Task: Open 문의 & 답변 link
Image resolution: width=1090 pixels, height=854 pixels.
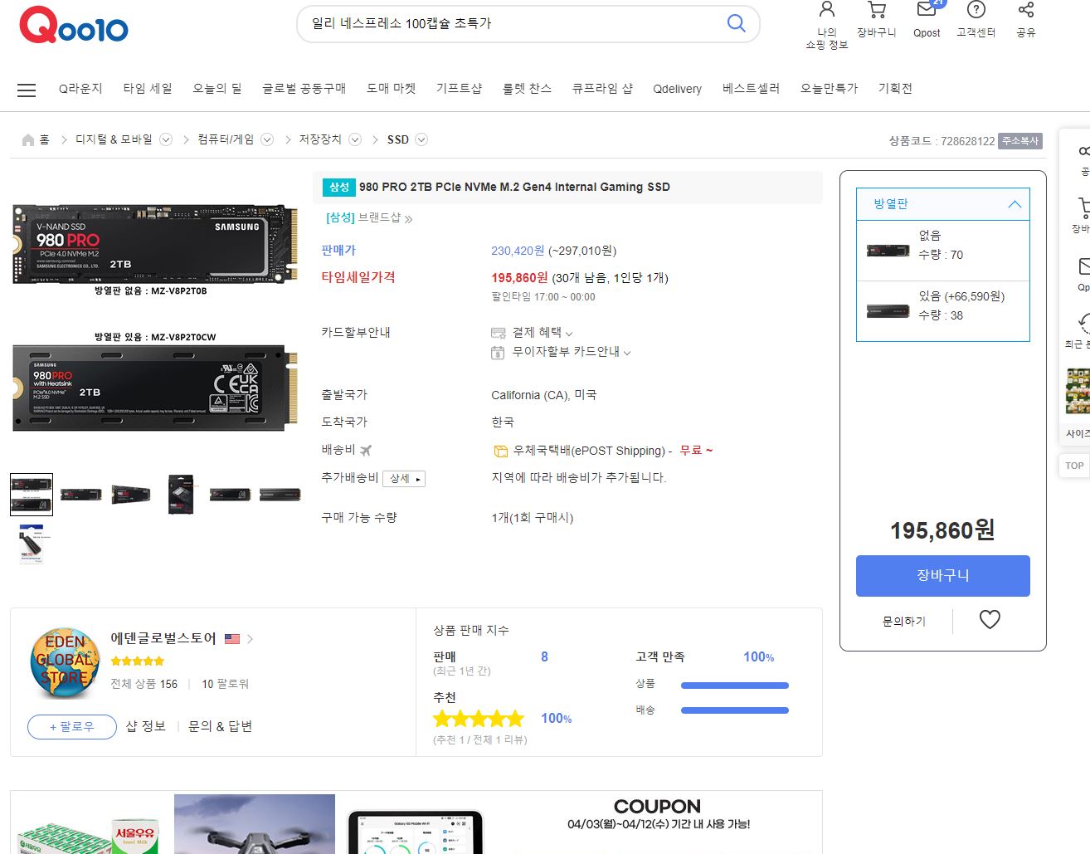Action: [220, 726]
